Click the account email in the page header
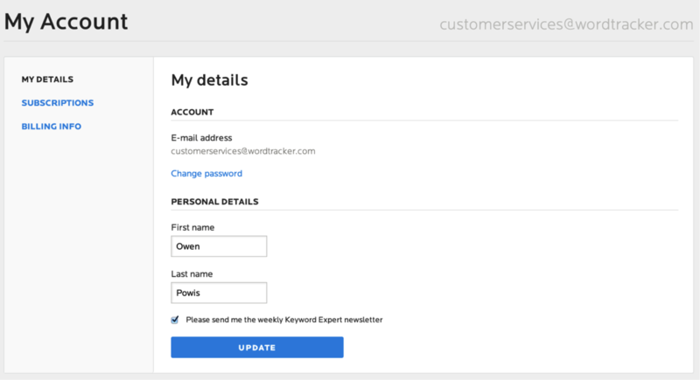 click(x=566, y=24)
